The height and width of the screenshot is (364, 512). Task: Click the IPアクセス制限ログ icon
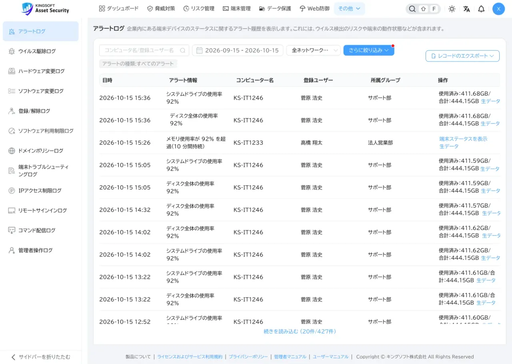tap(12, 191)
